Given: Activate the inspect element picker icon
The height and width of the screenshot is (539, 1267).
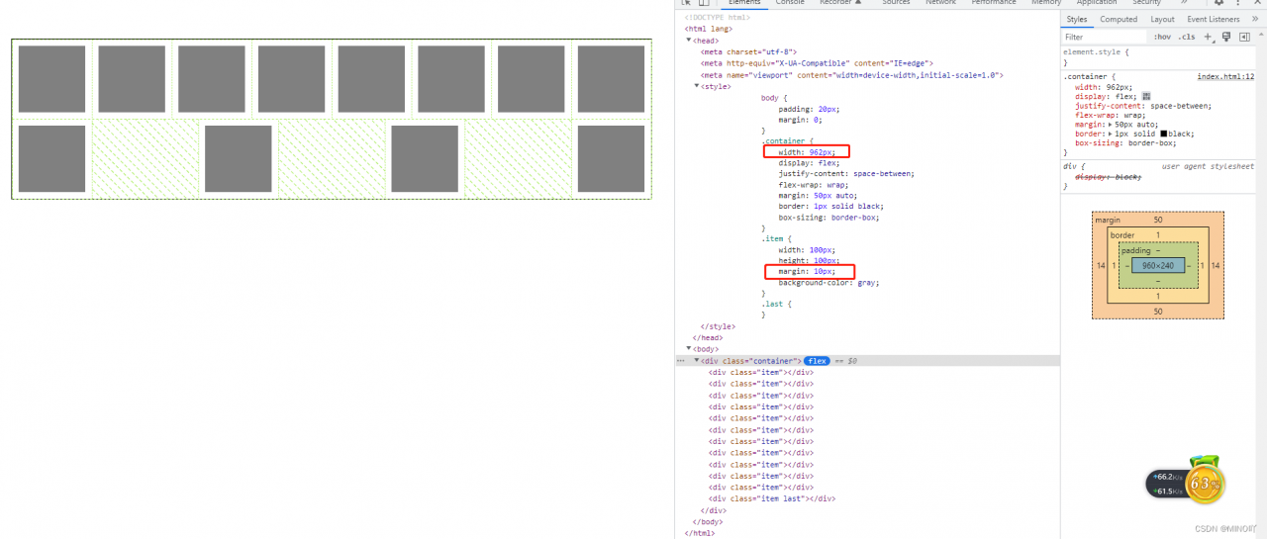Looking at the screenshot, I should [686, 3].
